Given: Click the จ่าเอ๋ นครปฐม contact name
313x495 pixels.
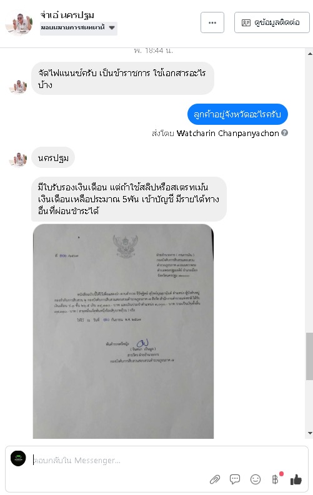Looking at the screenshot, I should pos(67,15).
